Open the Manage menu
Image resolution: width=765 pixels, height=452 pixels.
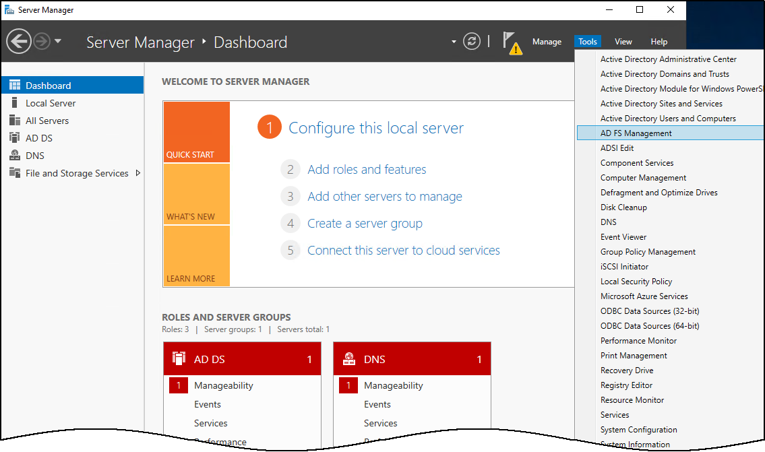click(547, 41)
